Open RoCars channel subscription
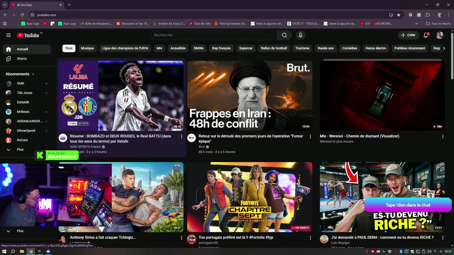The image size is (454, 255). [x=27, y=140]
